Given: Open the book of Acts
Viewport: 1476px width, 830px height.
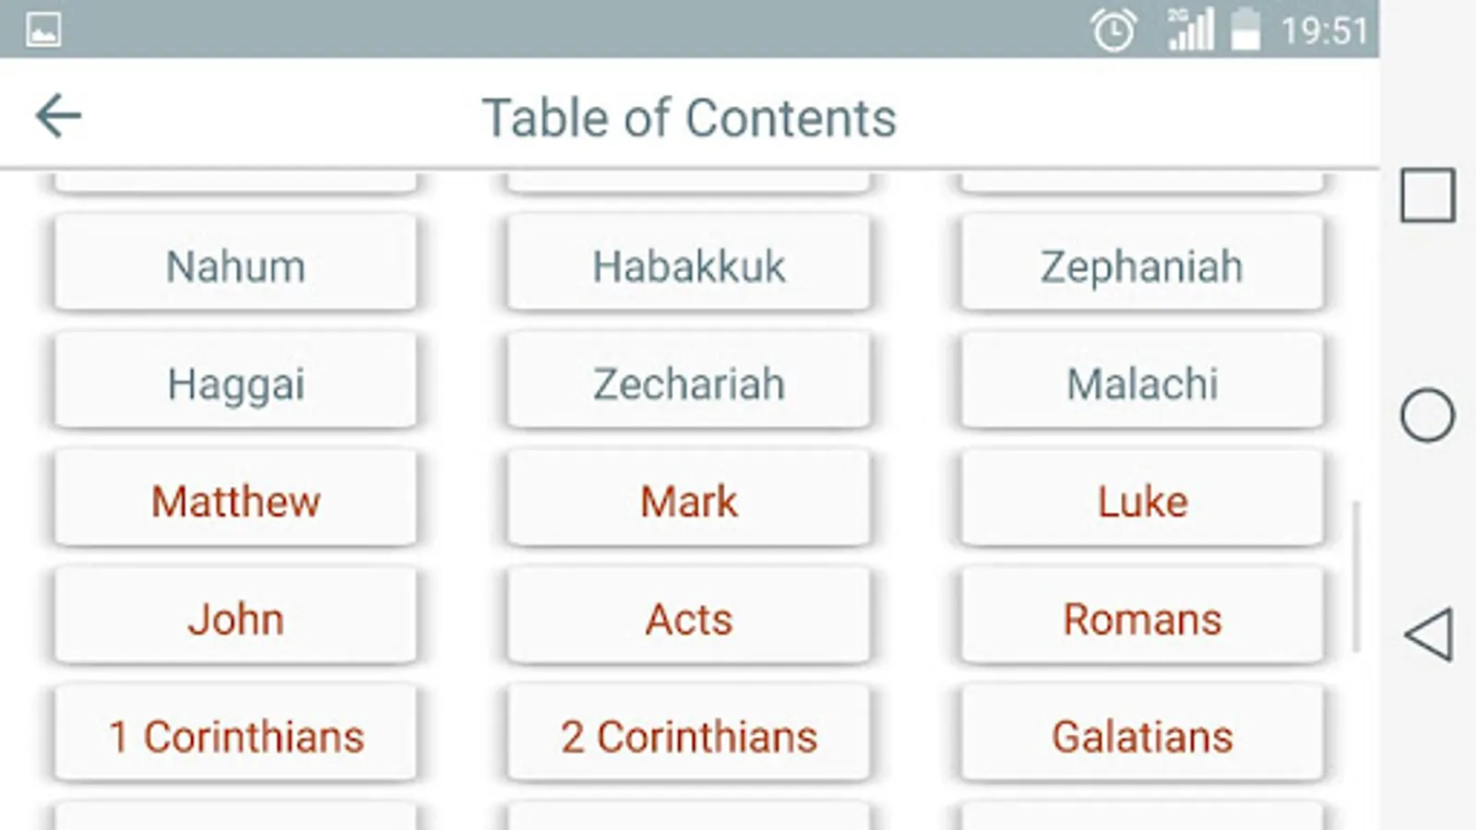Looking at the screenshot, I should [x=688, y=616].
